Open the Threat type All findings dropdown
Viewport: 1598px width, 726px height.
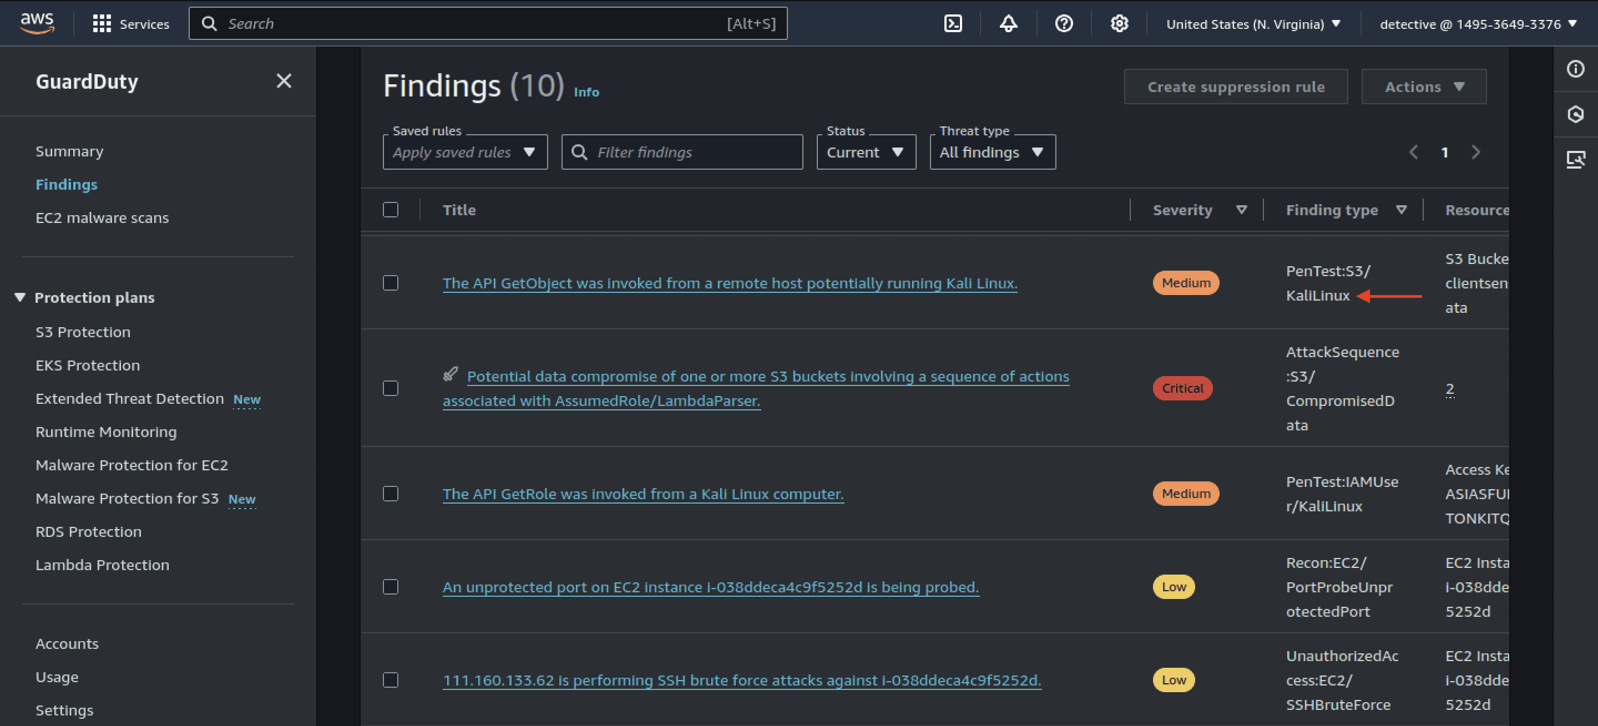tap(993, 153)
